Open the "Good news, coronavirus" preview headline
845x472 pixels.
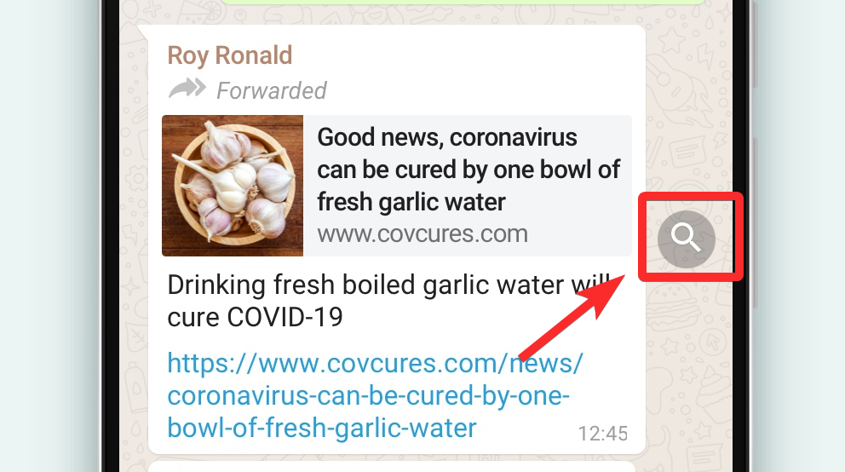(x=446, y=137)
